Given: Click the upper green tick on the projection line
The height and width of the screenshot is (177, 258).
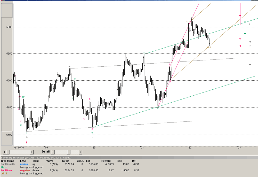Looking at the screenshot, I should click(245, 22).
